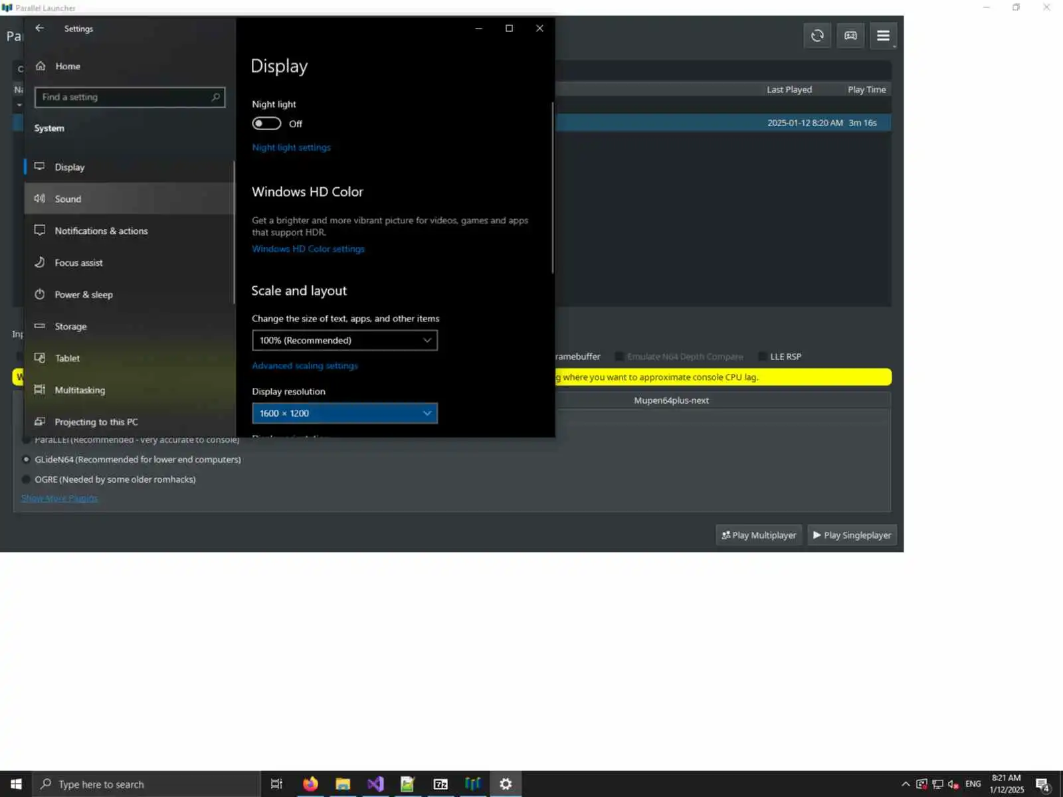
Task: Click the Find a setting search box
Action: 130,97
